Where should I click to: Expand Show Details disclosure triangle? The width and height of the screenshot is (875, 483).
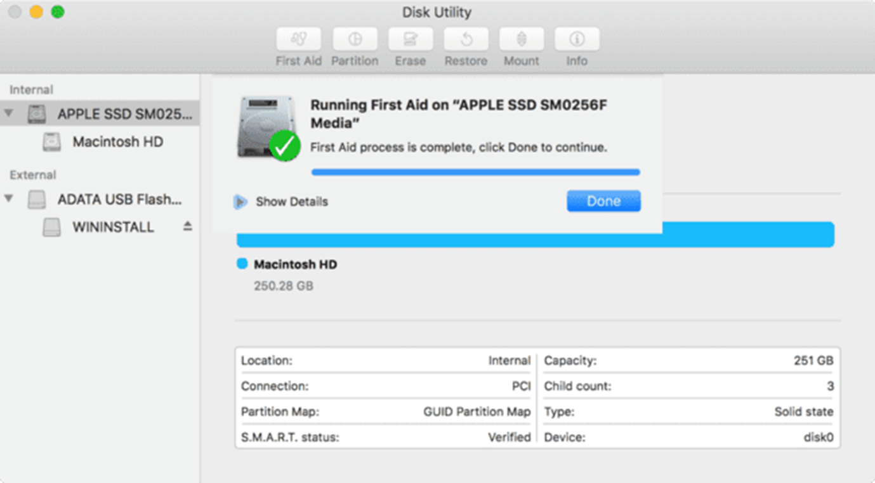(x=240, y=202)
